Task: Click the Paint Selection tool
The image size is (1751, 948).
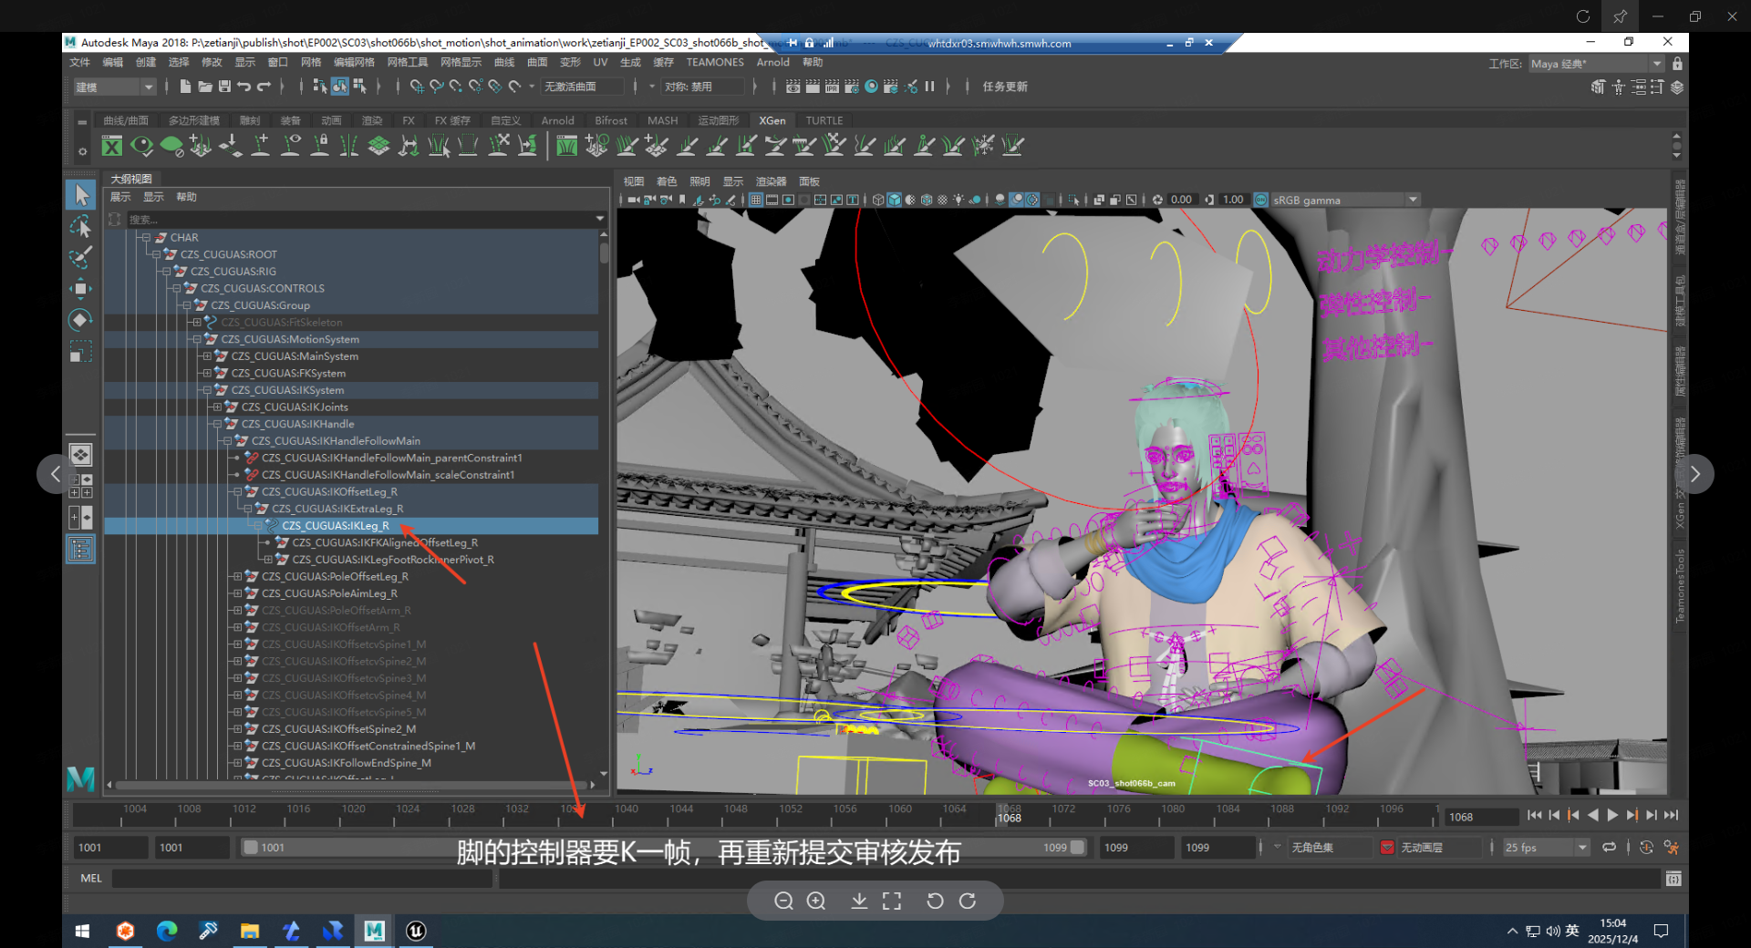Action: 80,257
